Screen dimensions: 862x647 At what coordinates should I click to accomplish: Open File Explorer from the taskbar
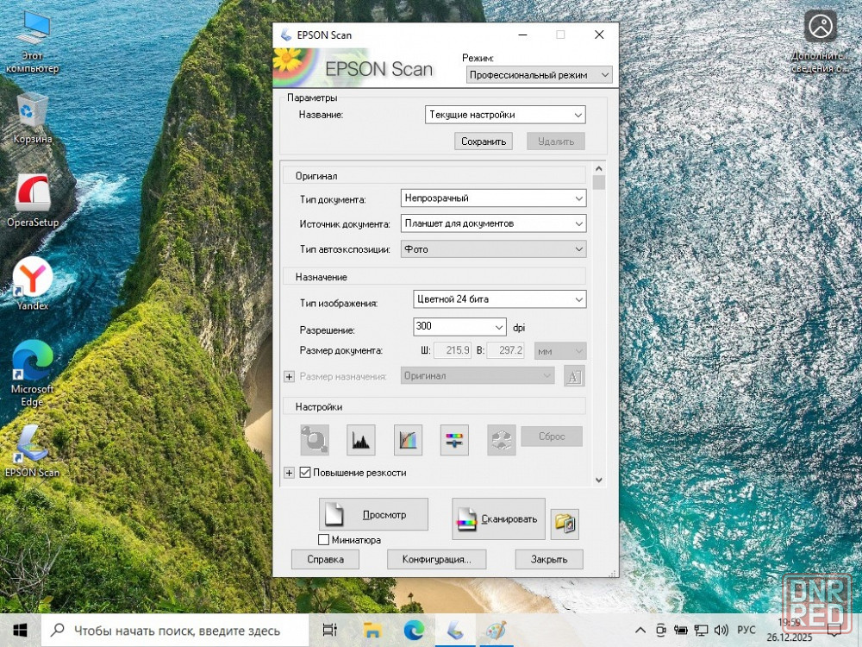click(372, 630)
